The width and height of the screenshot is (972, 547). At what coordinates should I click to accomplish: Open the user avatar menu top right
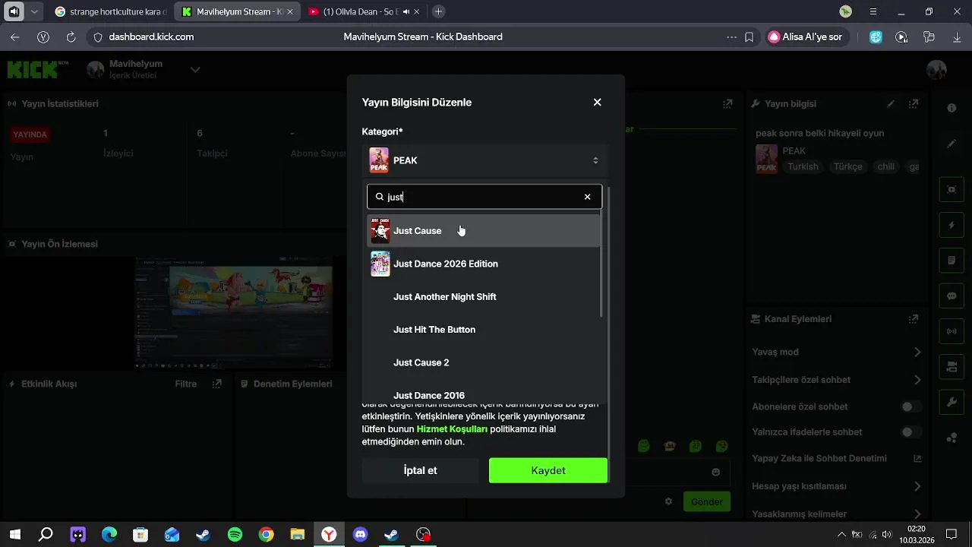[936, 70]
